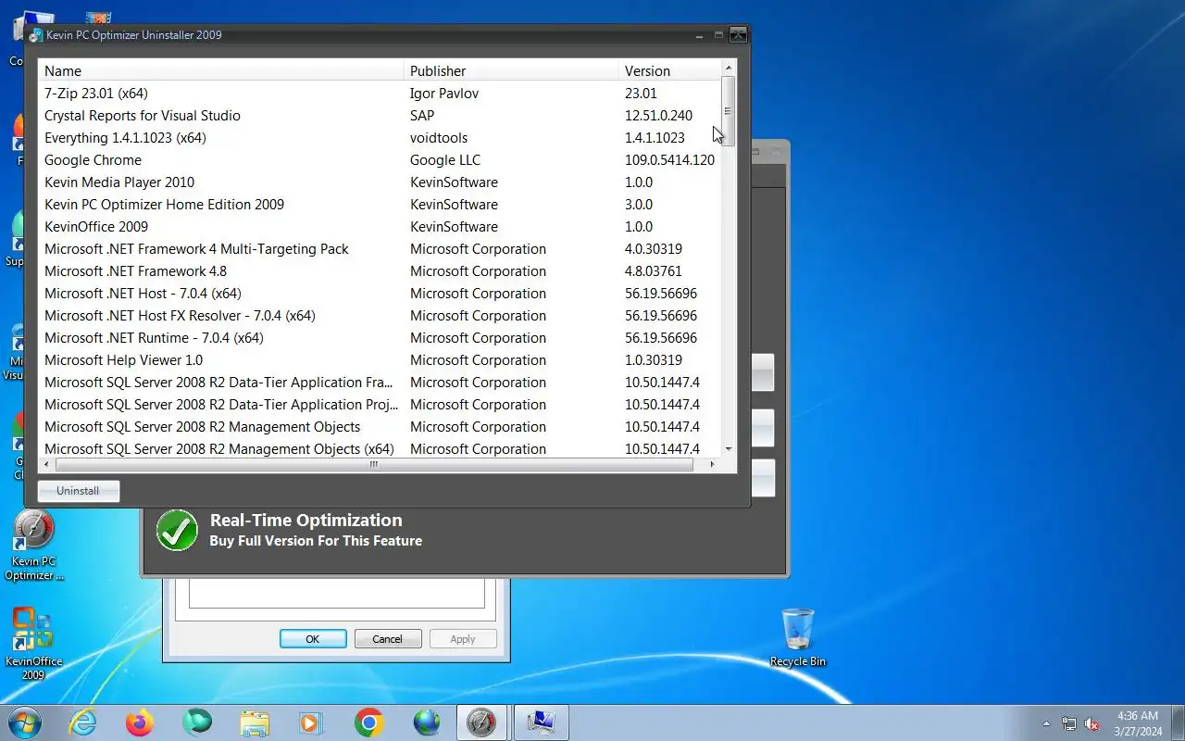Click the Uninstaller window title icon
Image resolution: width=1185 pixels, height=741 pixels.
[x=35, y=35]
